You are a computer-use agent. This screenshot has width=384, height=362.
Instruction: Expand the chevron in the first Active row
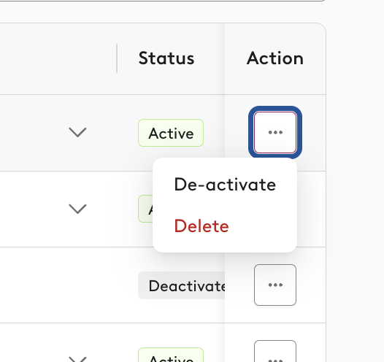click(77, 132)
